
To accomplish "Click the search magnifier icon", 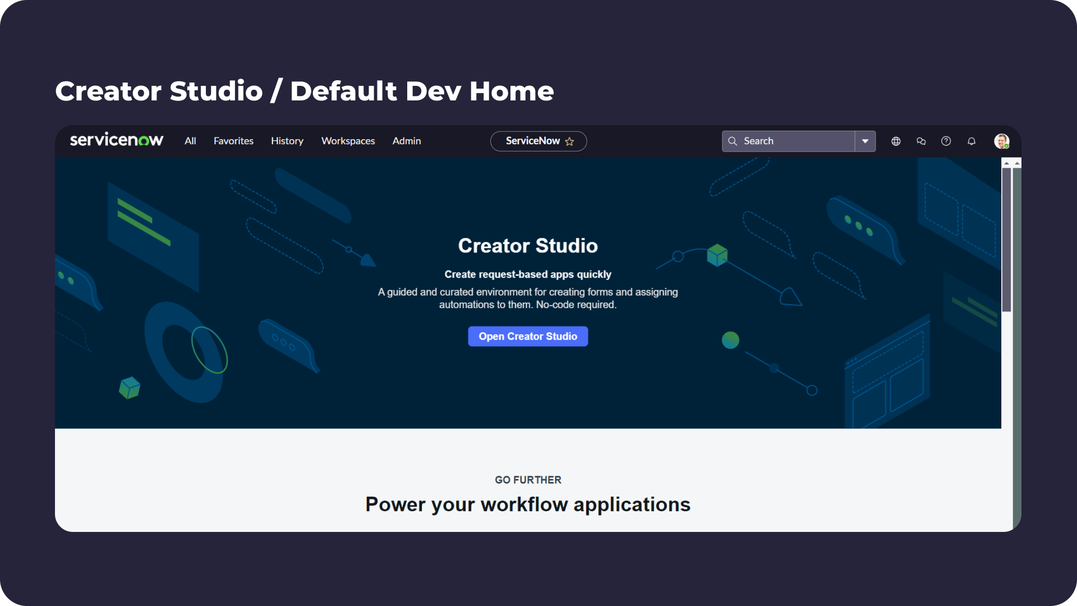I will click(x=731, y=141).
